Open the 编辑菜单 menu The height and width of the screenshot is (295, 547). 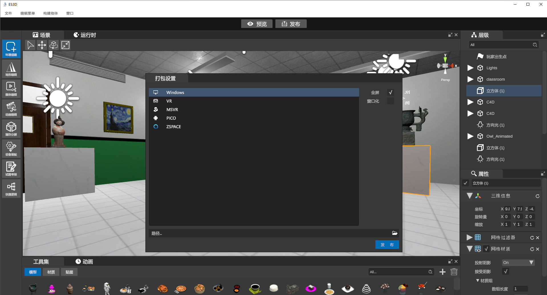(x=28, y=13)
